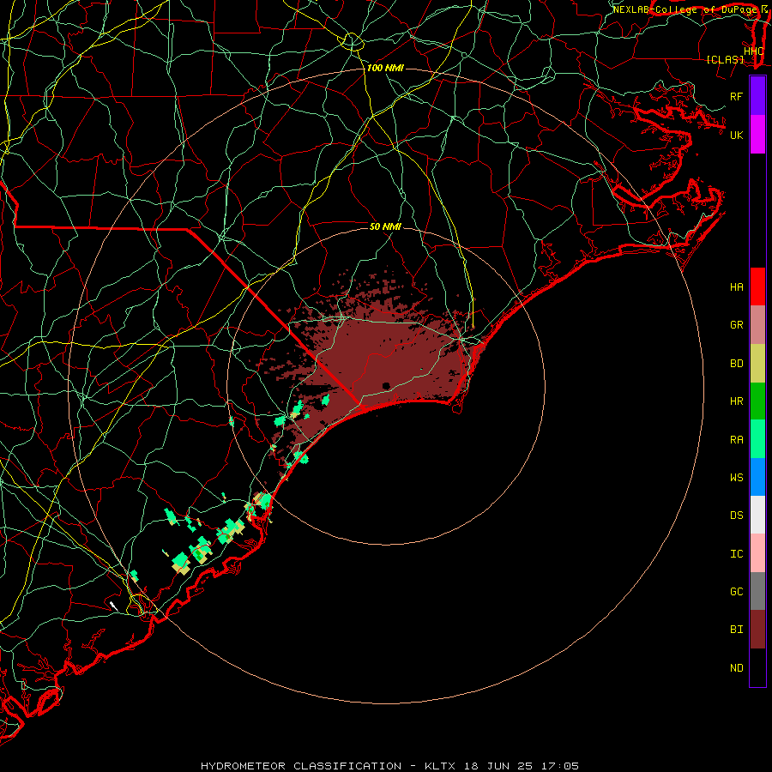This screenshot has height=772, width=772.
Task: Click the BI brown legend color swatch
Action: click(757, 630)
